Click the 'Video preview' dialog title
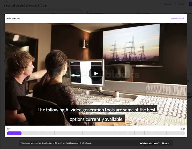The height and width of the screenshot is (149, 192). [13, 18]
